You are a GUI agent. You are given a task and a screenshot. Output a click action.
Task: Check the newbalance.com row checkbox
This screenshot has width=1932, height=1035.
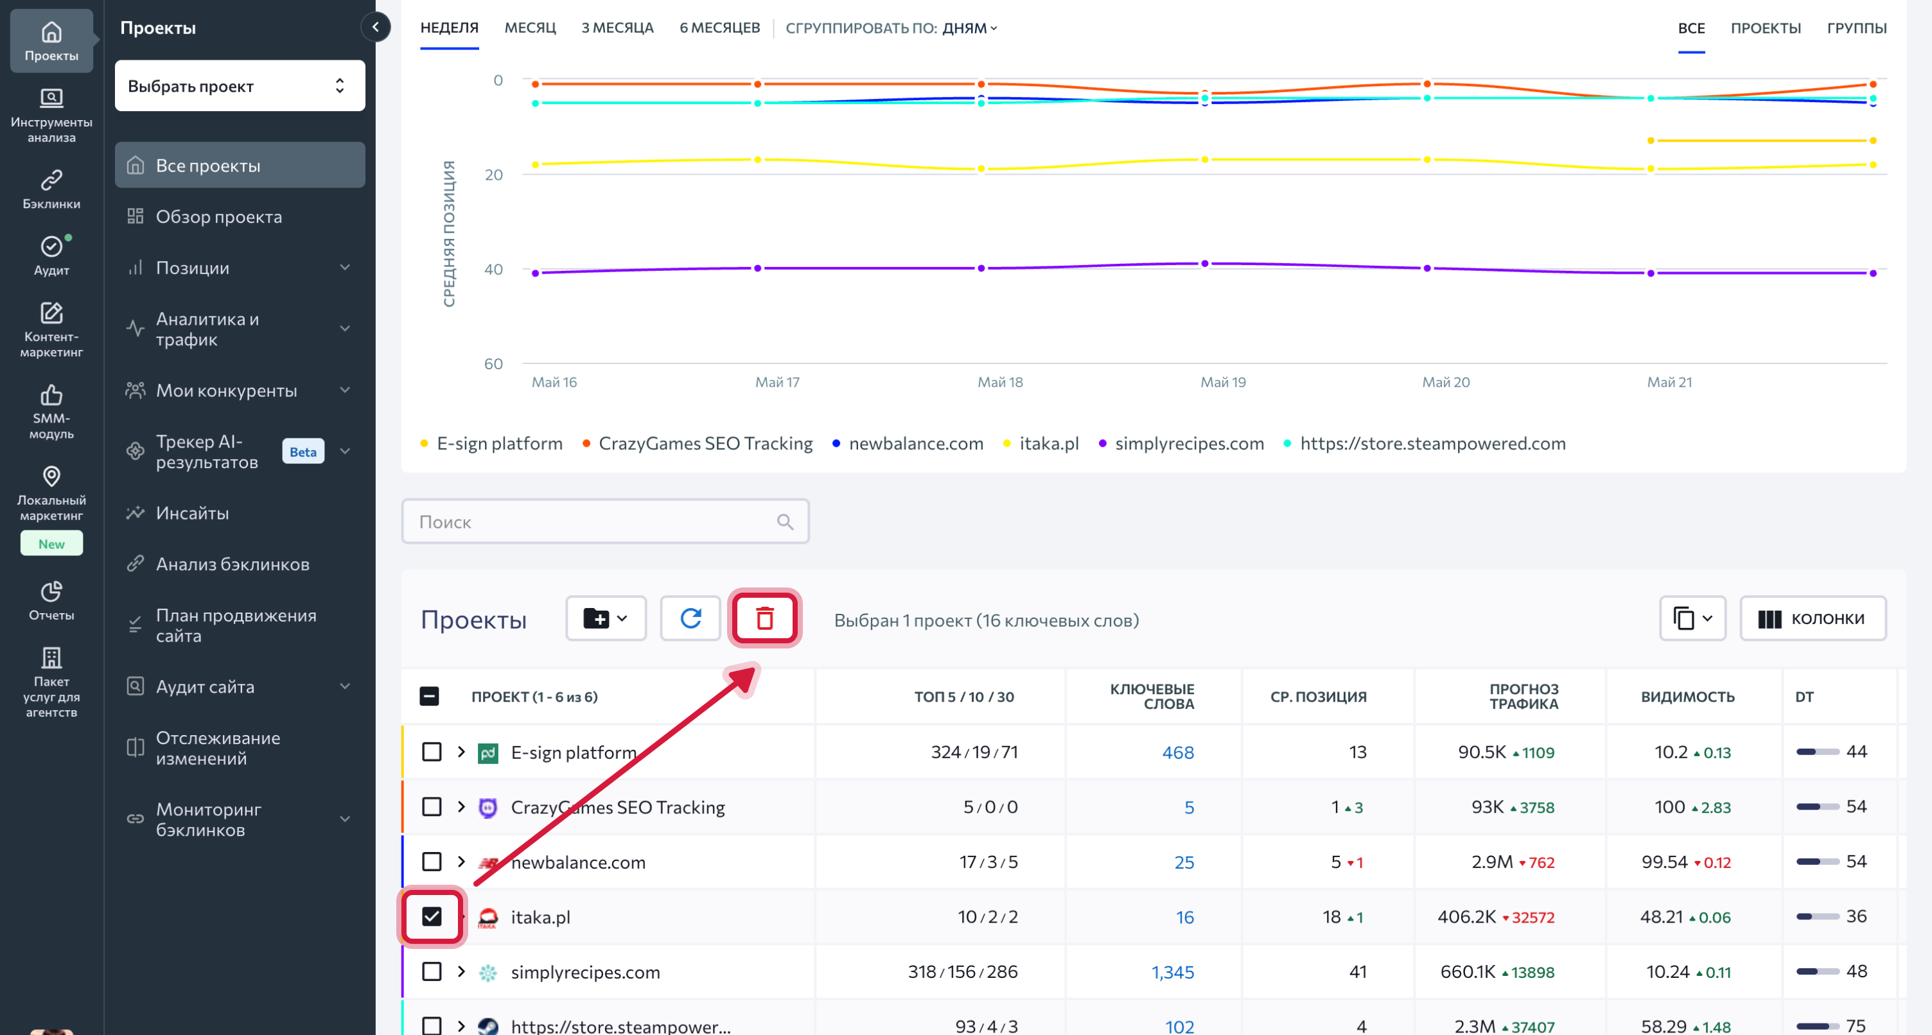coord(431,861)
